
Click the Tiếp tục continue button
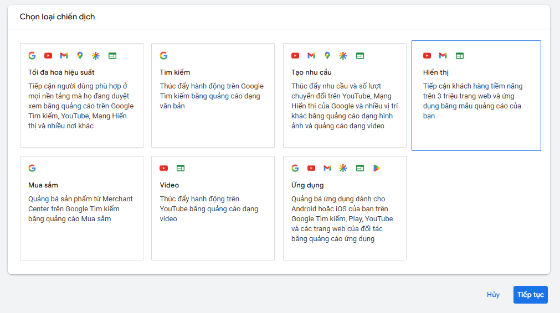point(530,295)
